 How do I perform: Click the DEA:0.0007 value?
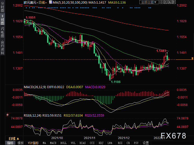point(74,87)
